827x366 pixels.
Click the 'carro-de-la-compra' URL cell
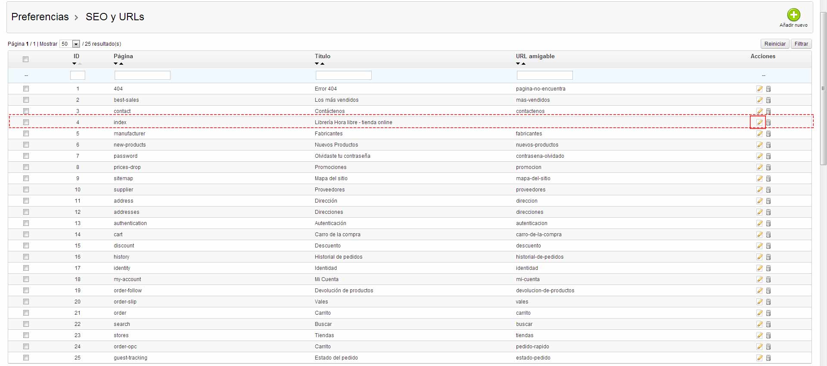pos(539,235)
